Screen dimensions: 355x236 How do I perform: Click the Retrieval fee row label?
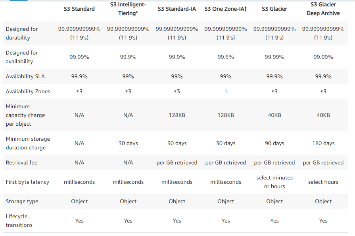(x=21, y=162)
